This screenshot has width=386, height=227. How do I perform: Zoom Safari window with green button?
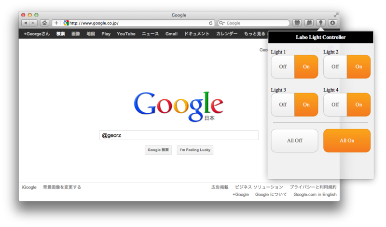coord(37,15)
